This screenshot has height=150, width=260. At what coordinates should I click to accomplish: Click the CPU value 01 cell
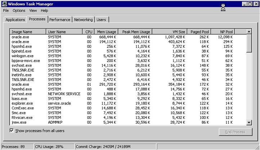point(89,84)
